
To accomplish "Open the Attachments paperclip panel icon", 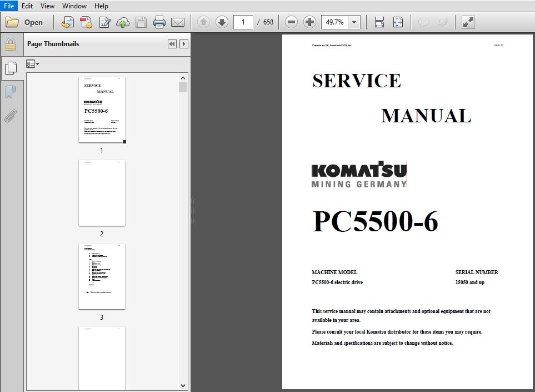I will [x=11, y=116].
